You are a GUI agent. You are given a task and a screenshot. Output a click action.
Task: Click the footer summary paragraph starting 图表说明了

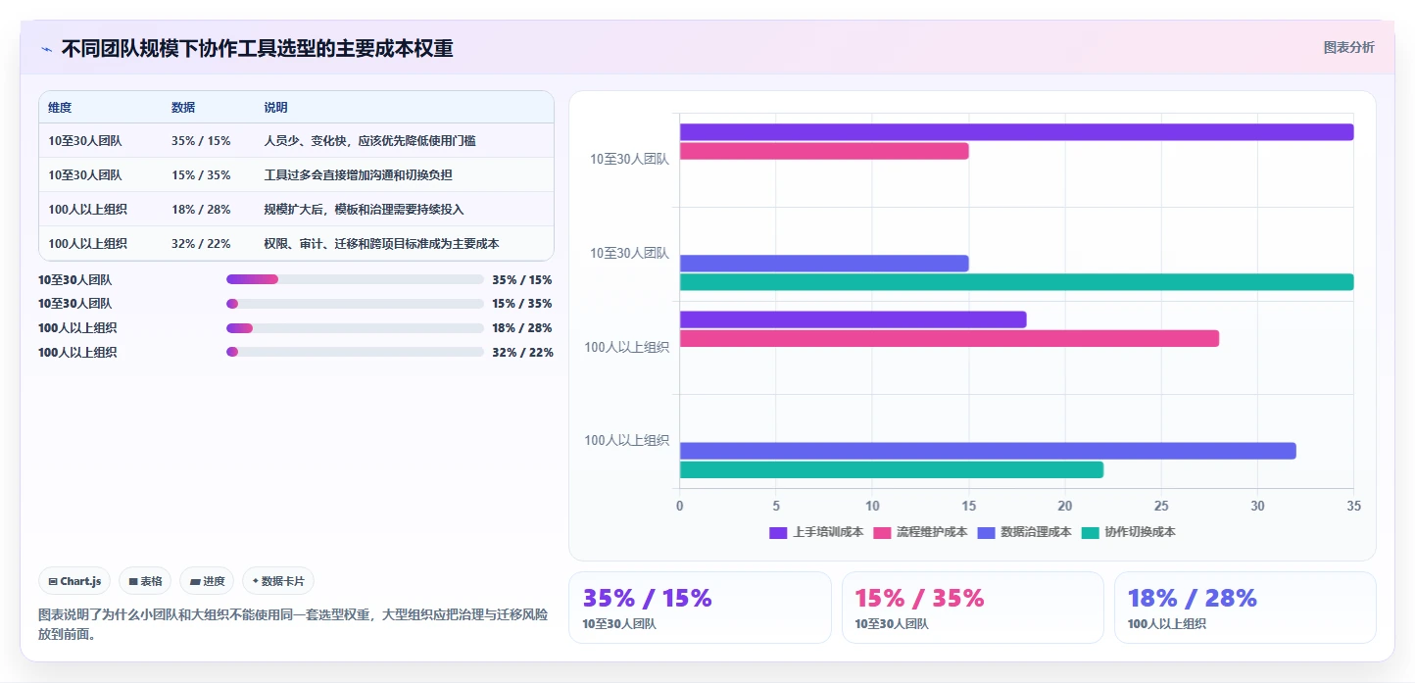click(293, 624)
